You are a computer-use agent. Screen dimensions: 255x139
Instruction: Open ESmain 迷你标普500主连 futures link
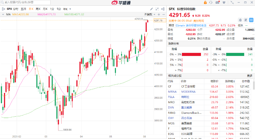coord(191,25)
